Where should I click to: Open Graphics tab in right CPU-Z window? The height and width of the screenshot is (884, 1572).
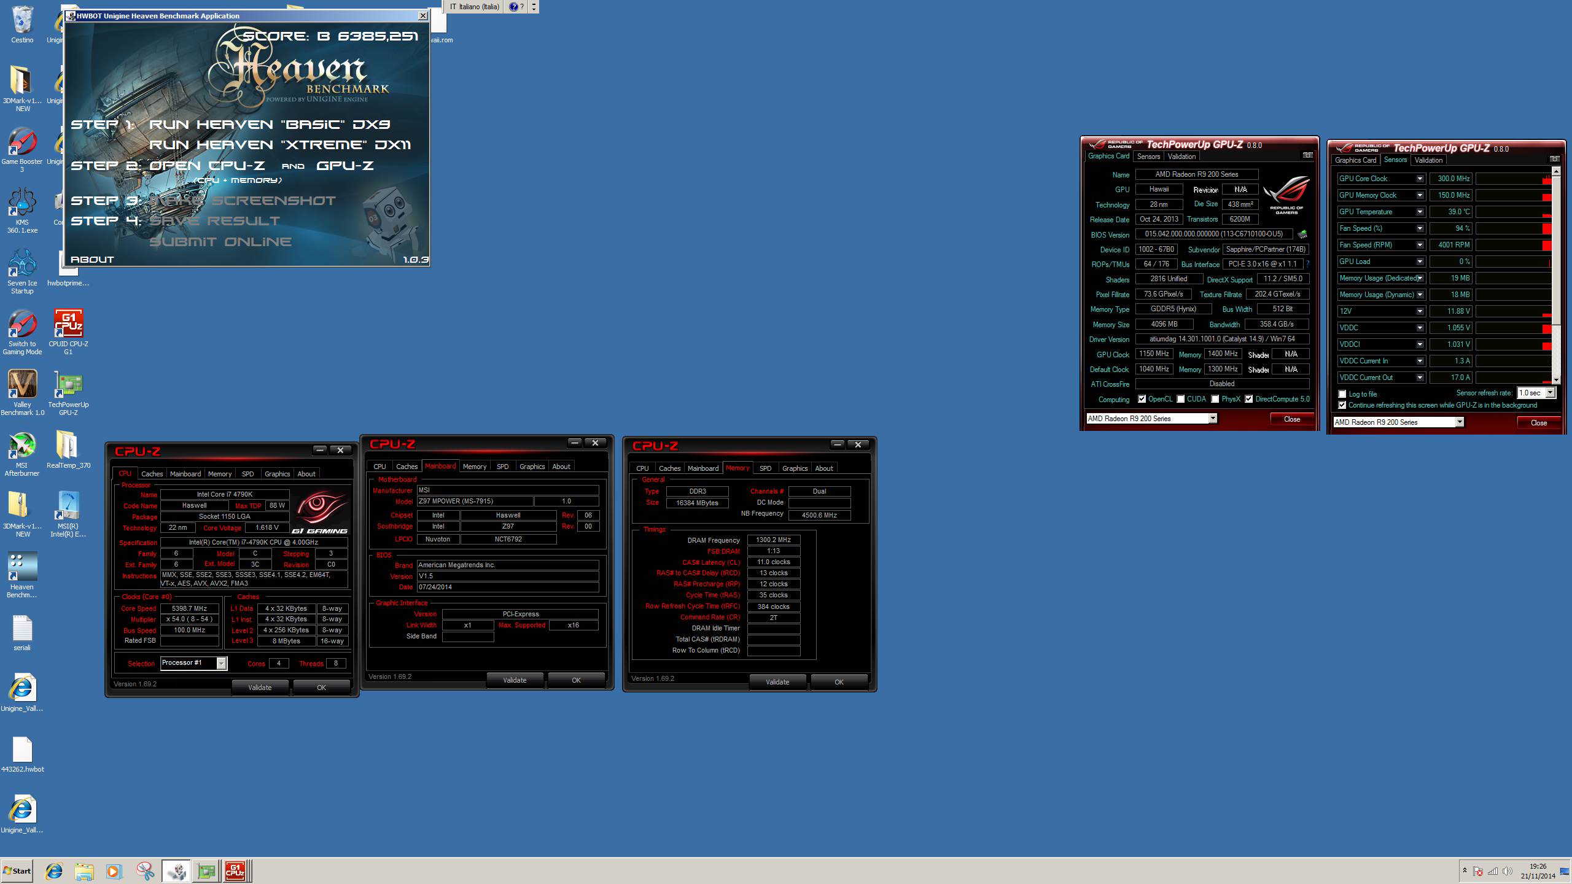click(x=795, y=468)
